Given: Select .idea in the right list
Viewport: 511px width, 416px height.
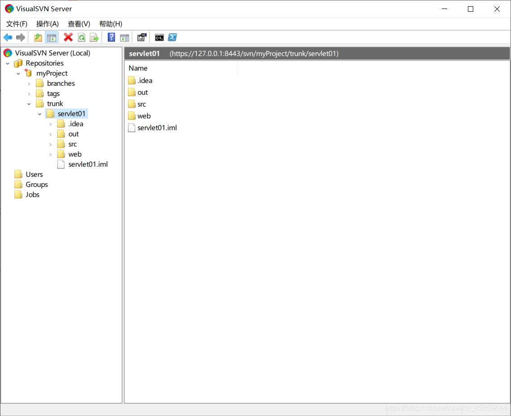Looking at the screenshot, I should coord(145,80).
